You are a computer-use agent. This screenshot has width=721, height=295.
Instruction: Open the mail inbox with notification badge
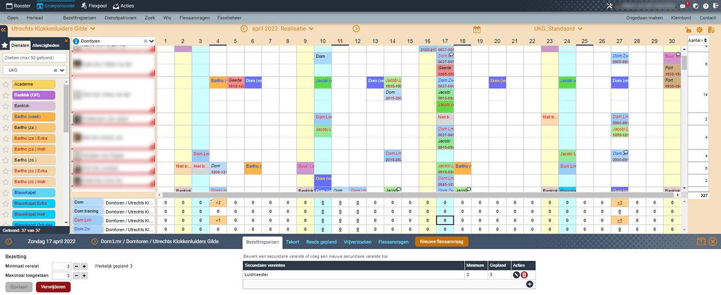[x=684, y=6]
